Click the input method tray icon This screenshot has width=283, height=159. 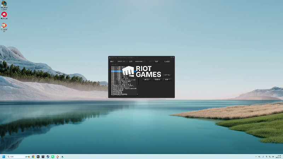(267, 157)
